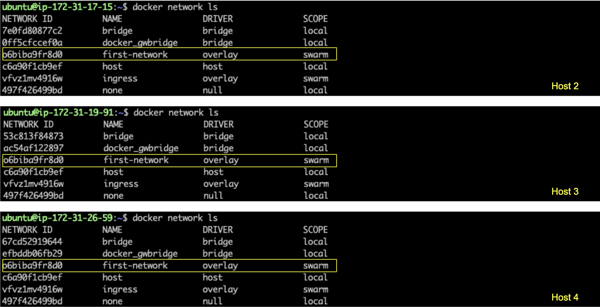Click overlay driver of first-network on ip-172-31-26-59
The width and height of the screenshot is (600, 307).
point(220,266)
